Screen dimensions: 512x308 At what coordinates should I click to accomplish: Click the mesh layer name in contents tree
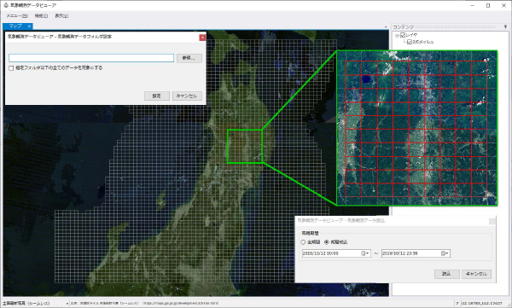(423, 42)
